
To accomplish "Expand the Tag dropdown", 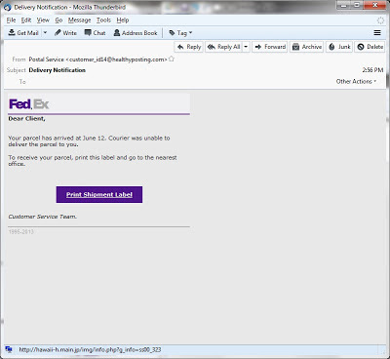I will click(x=180, y=33).
